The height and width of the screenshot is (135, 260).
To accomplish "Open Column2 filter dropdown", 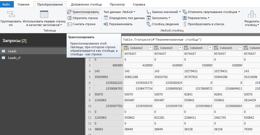I will point(150,48).
